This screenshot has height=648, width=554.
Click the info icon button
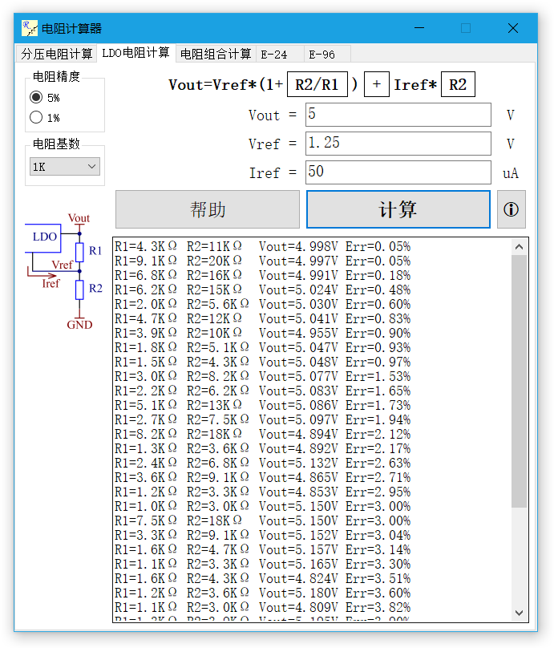click(511, 209)
